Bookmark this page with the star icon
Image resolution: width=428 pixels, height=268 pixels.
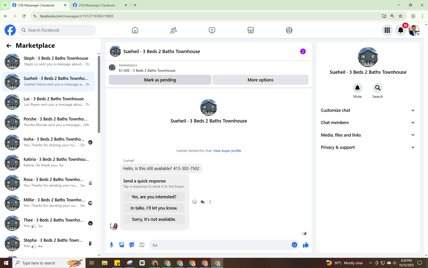[x=400, y=16]
